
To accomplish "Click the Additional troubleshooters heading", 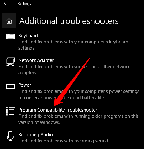I will point(69,21).
